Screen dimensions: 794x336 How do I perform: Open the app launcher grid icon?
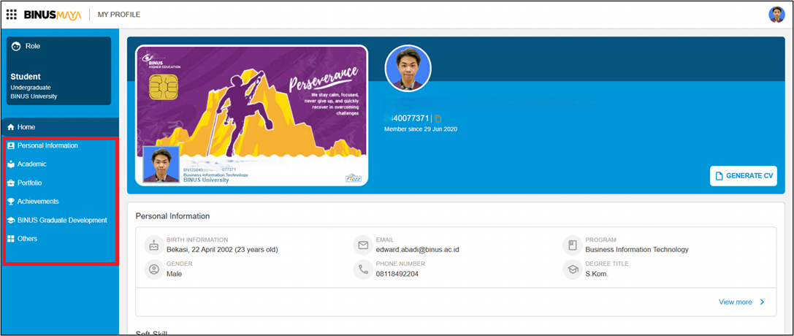(x=11, y=15)
